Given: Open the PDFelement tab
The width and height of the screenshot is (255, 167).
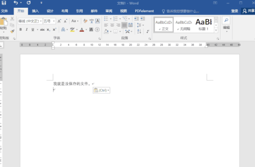Looking at the screenshot, I should pos(144,11).
